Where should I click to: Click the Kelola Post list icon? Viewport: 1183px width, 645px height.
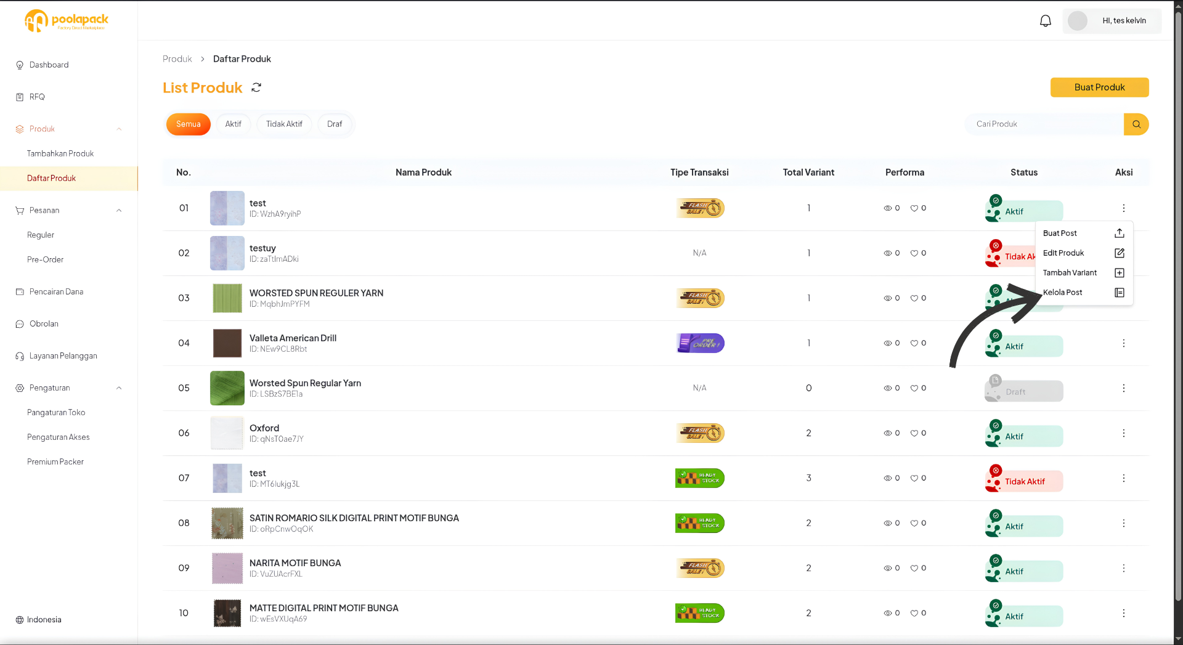click(1120, 292)
